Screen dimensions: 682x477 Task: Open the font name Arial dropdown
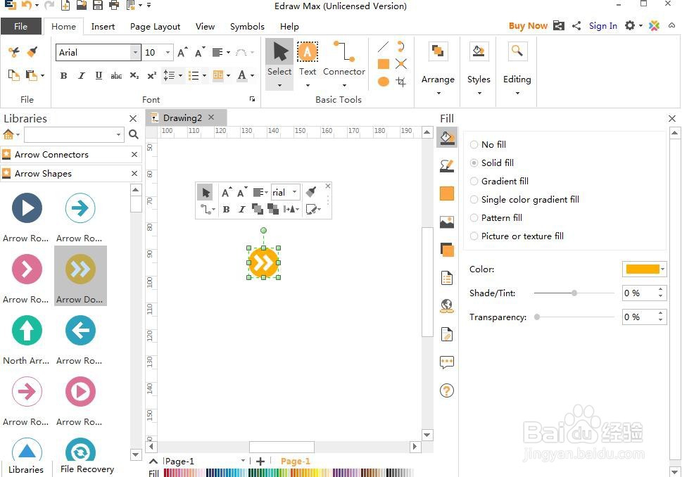point(136,52)
